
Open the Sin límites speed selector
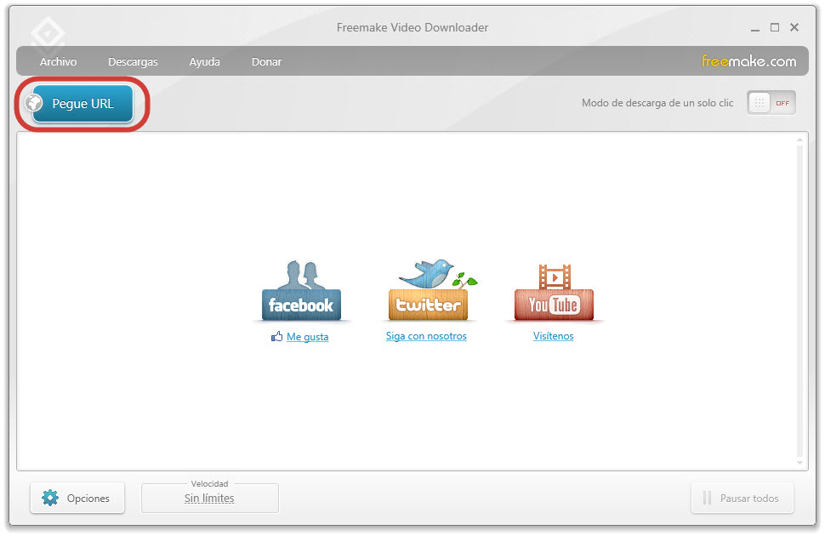(x=209, y=498)
